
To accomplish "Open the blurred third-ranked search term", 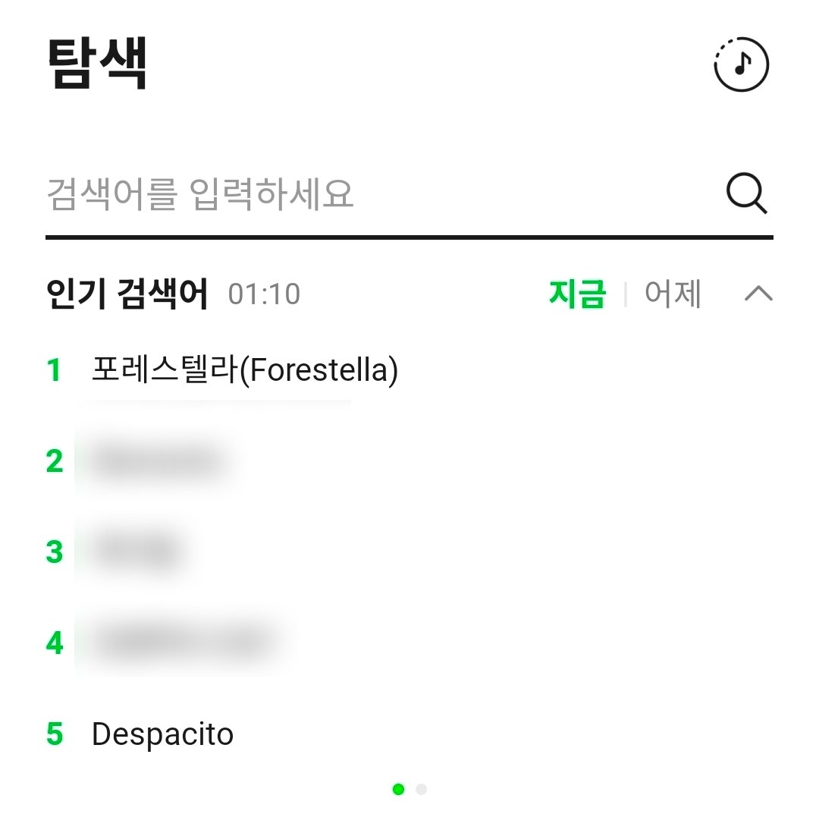I will (136, 552).
